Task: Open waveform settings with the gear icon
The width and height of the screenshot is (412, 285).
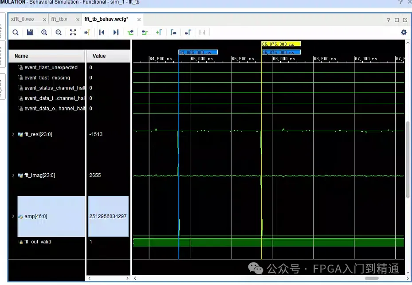Action: [x=404, y=32]
